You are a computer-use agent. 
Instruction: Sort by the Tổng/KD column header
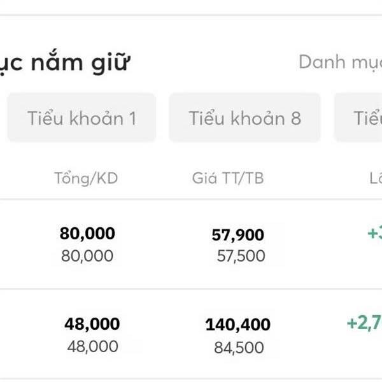(86, 178)
